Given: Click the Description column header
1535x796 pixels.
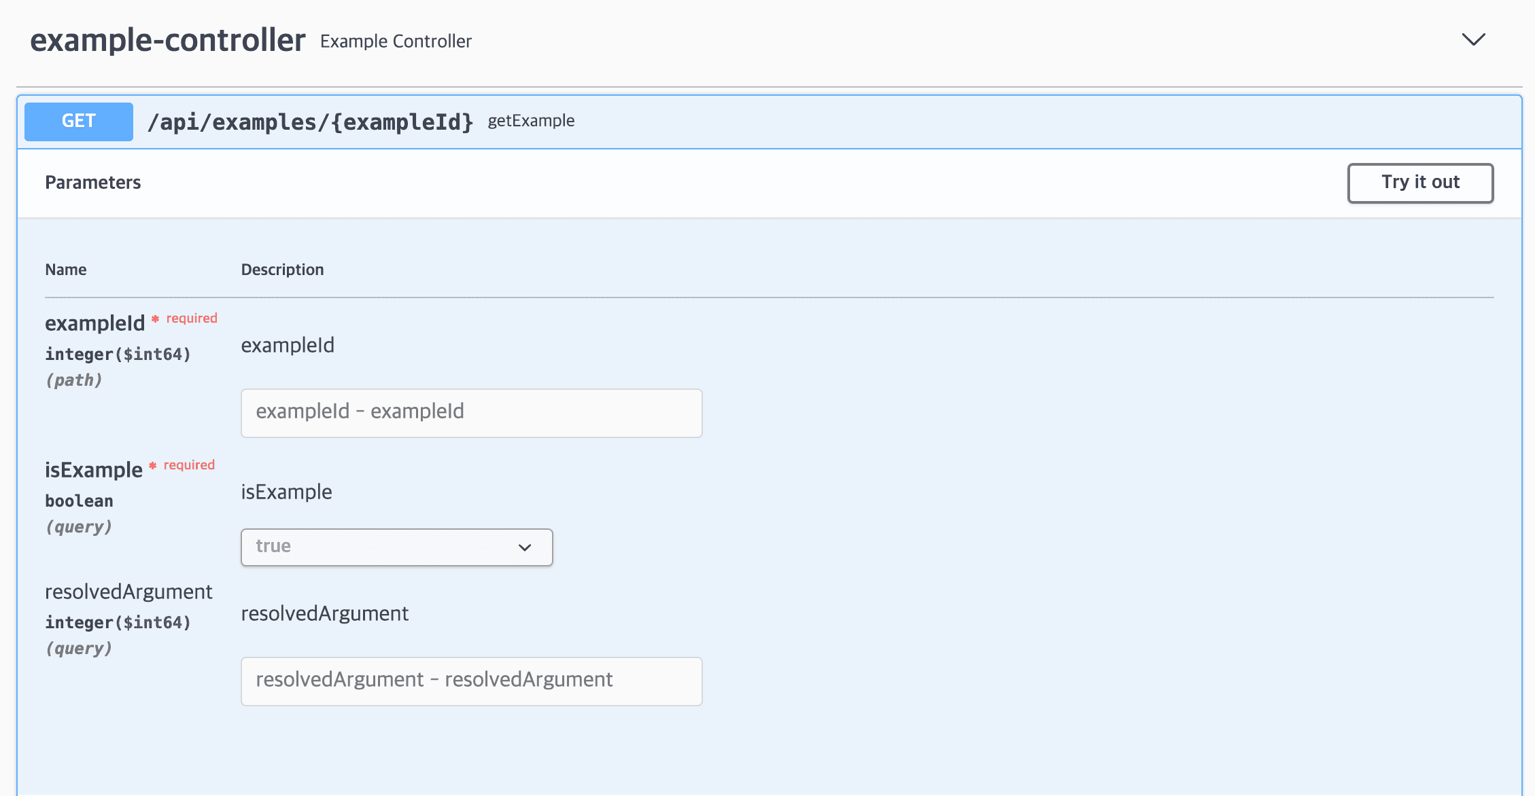Looking at the screenshot, I should 282,270.
